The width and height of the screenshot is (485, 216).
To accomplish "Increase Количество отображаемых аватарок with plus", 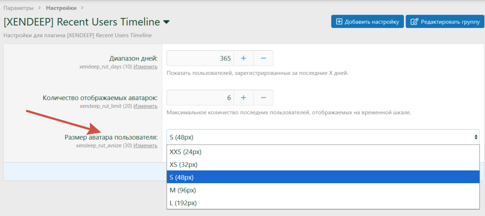I will point(243,98).
